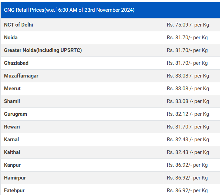Select the Rs. 82.12 Gurugram price
This screenshot has height=195, width=220.
coord(188,114)
